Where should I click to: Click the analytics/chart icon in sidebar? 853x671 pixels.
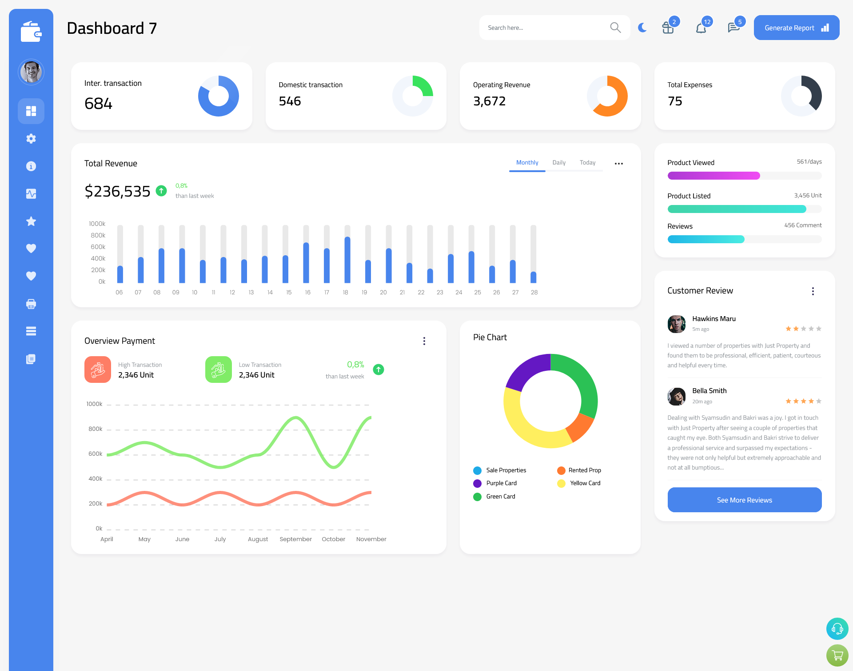point(31,193)
